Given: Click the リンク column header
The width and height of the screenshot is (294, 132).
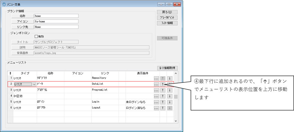Looking at the screenshot, I should pyautogui.click(x=105, y=73).
